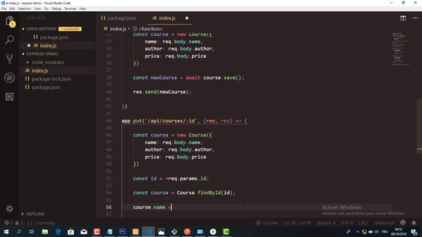Open the File menu
Viewport: 422px width, 237px height.
[x=4, y=9]
